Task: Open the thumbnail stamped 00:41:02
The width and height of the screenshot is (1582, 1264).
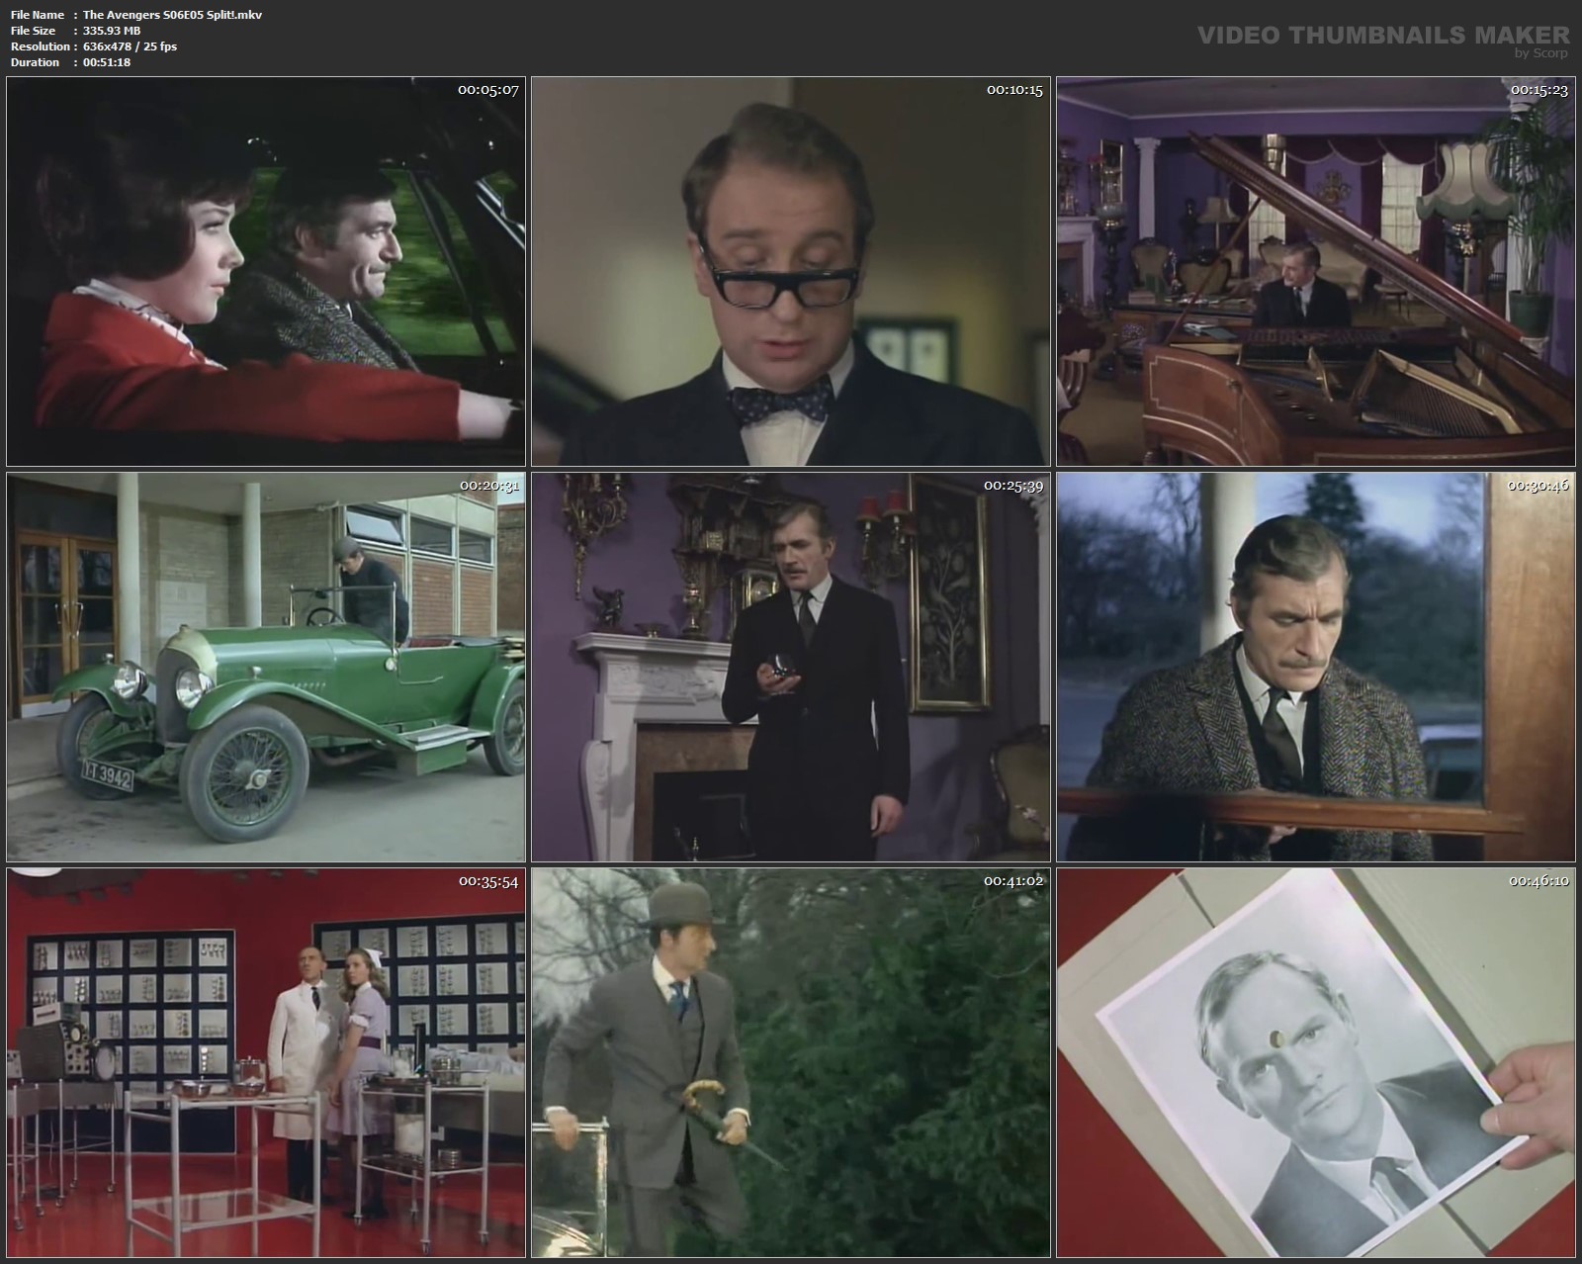Action: (x=791, y=1062)
